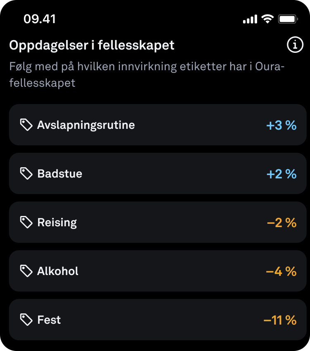
Task: Tap the −11 % value for Fest
Action: 280,320
